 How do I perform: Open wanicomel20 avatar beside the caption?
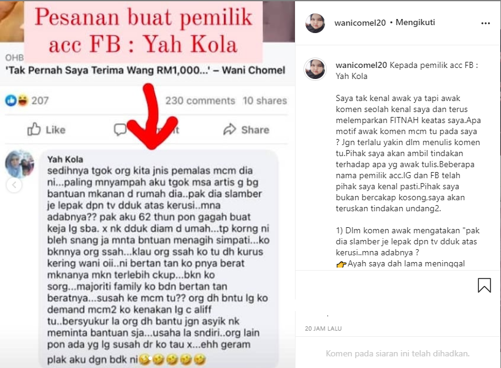315,69
